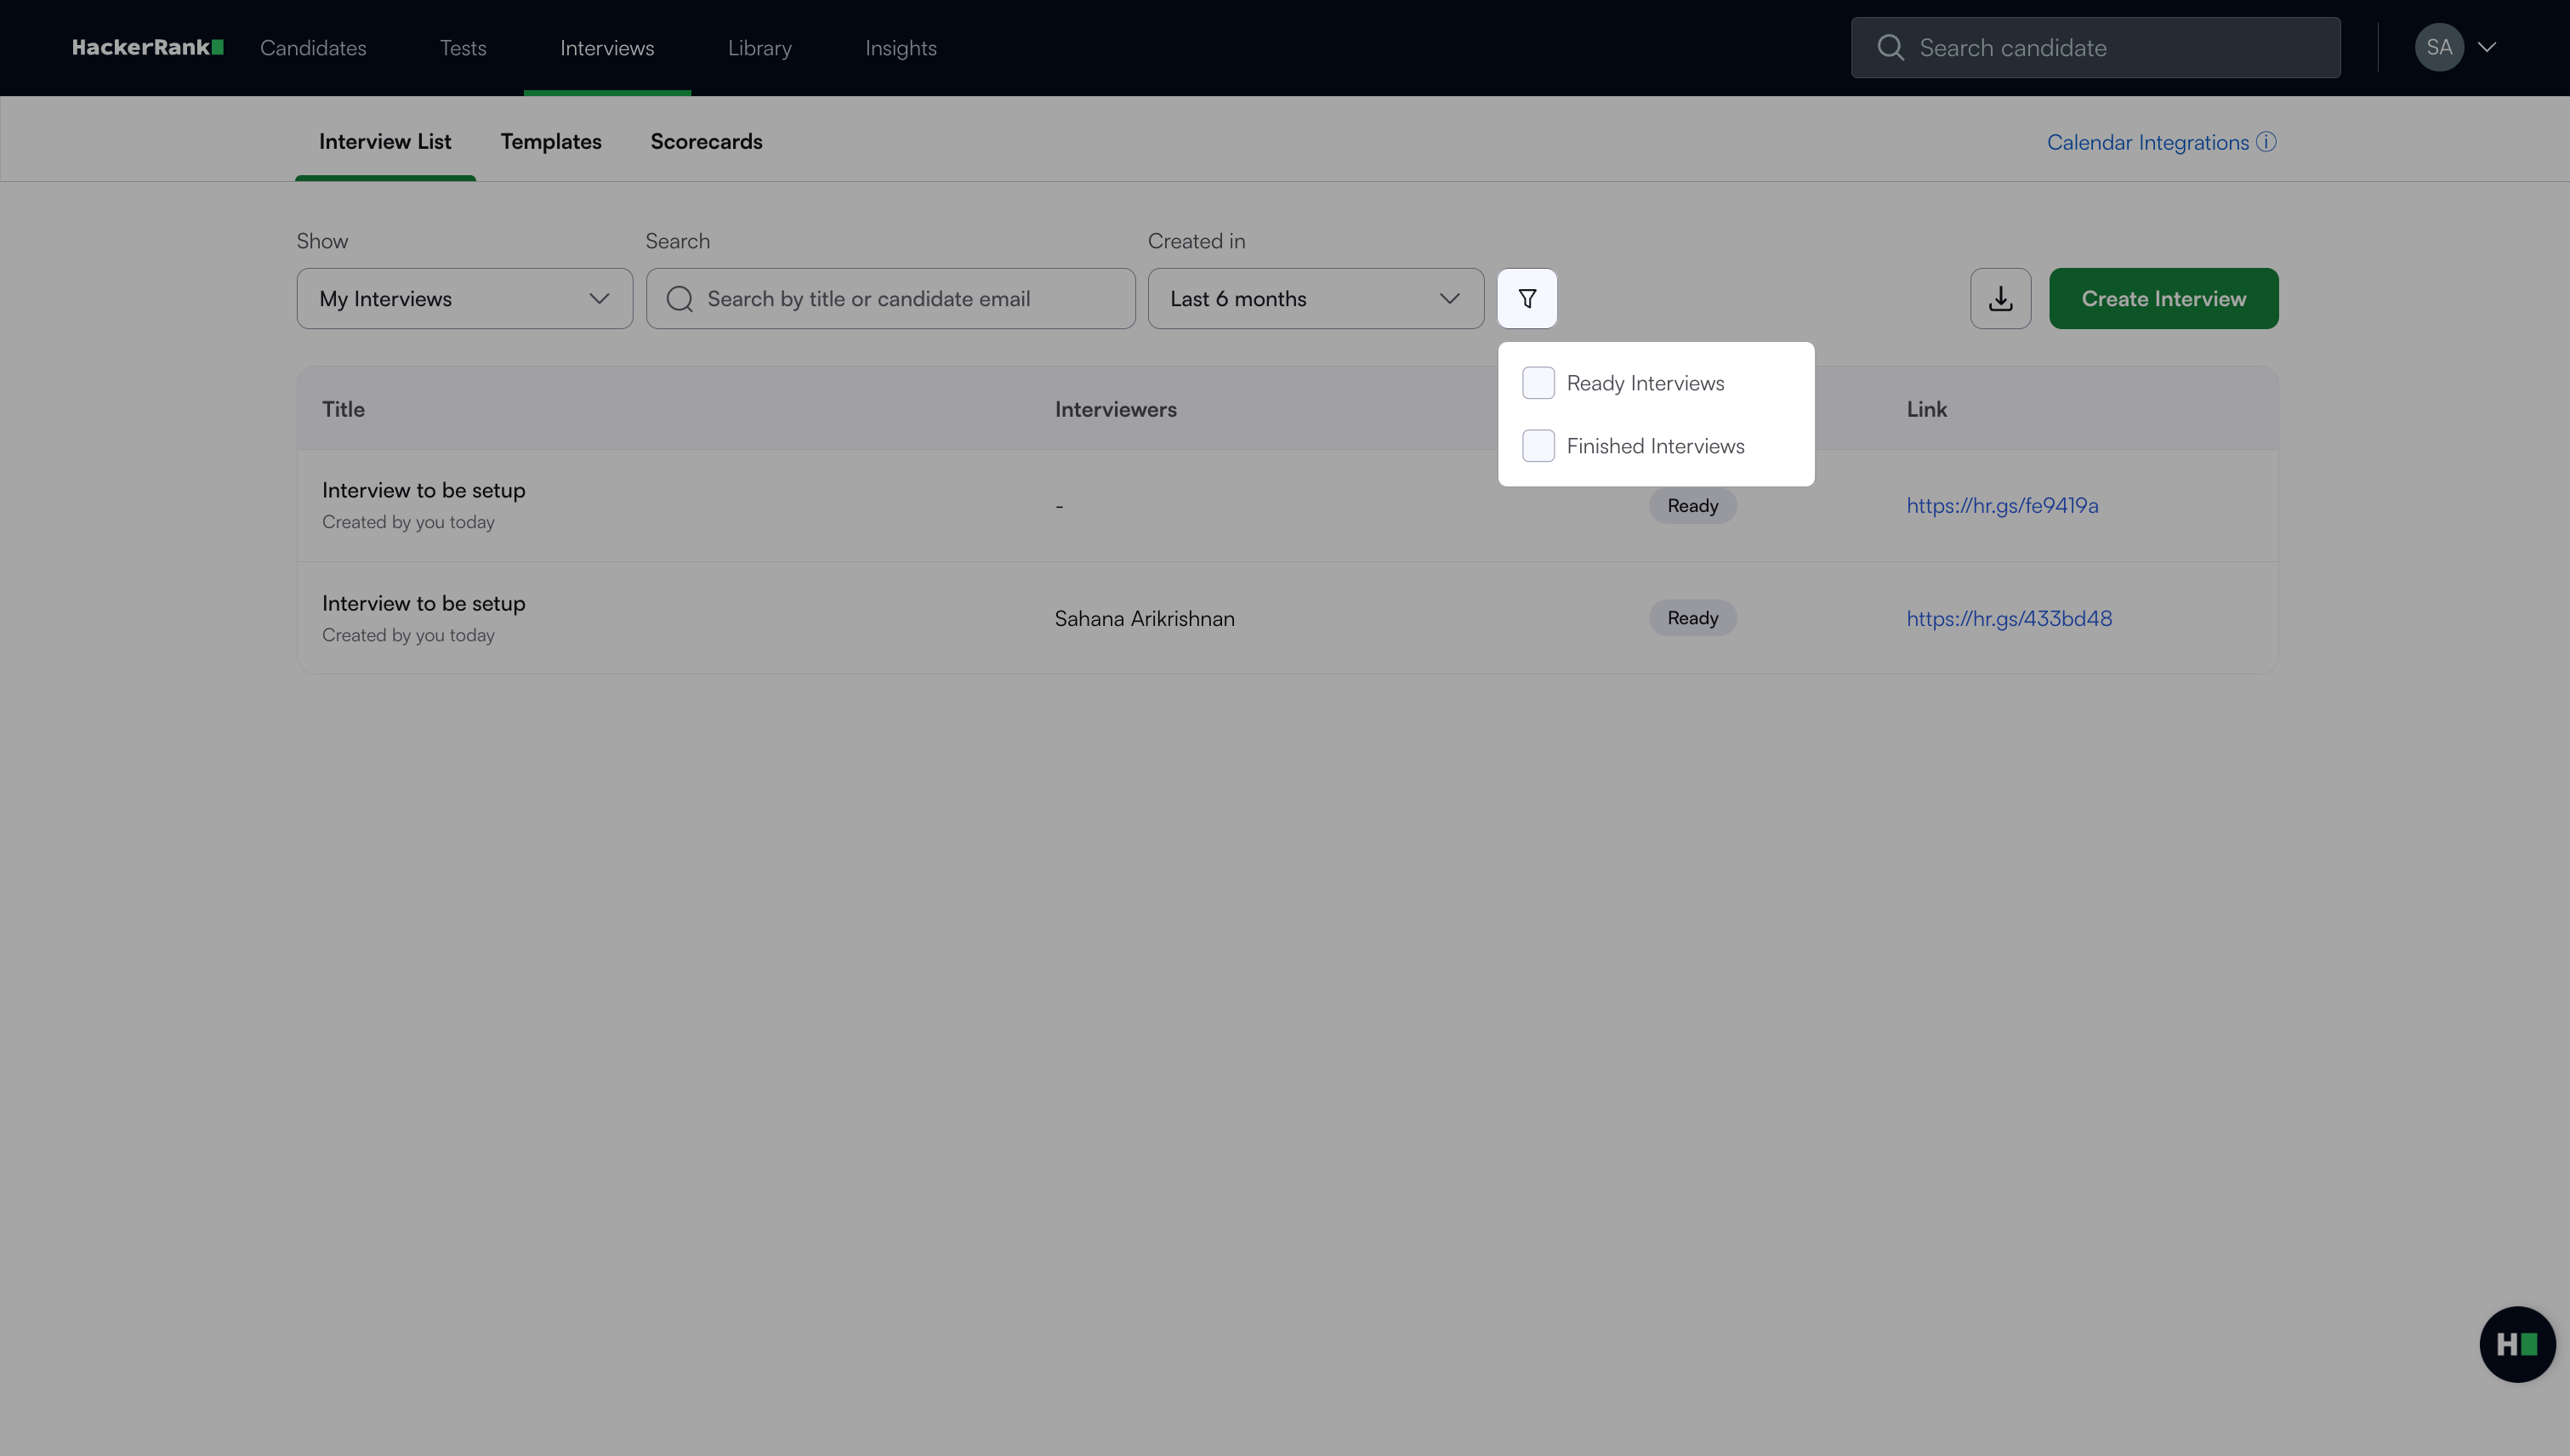Click the filter funnel icon
Image resolution: width=2570 pixels, height=1456 pixels.
tap(1526, 298)
